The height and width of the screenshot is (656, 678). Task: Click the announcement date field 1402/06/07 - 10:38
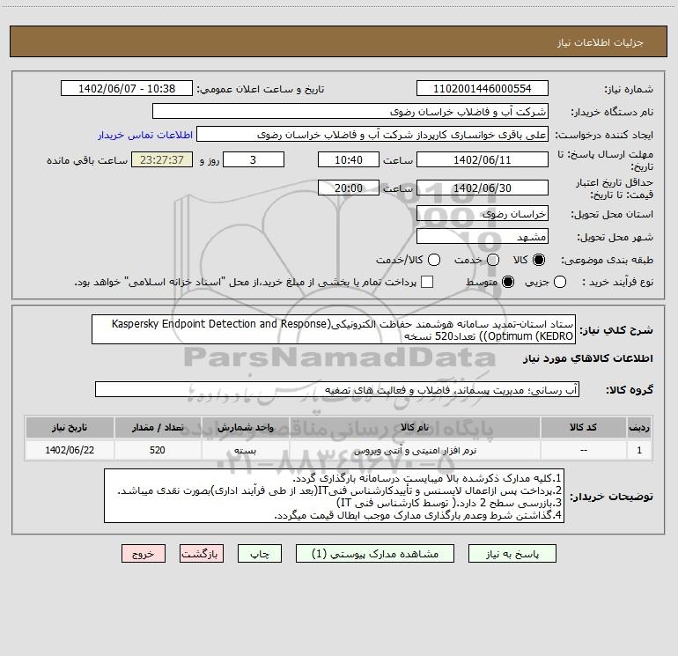pos(127,88)
